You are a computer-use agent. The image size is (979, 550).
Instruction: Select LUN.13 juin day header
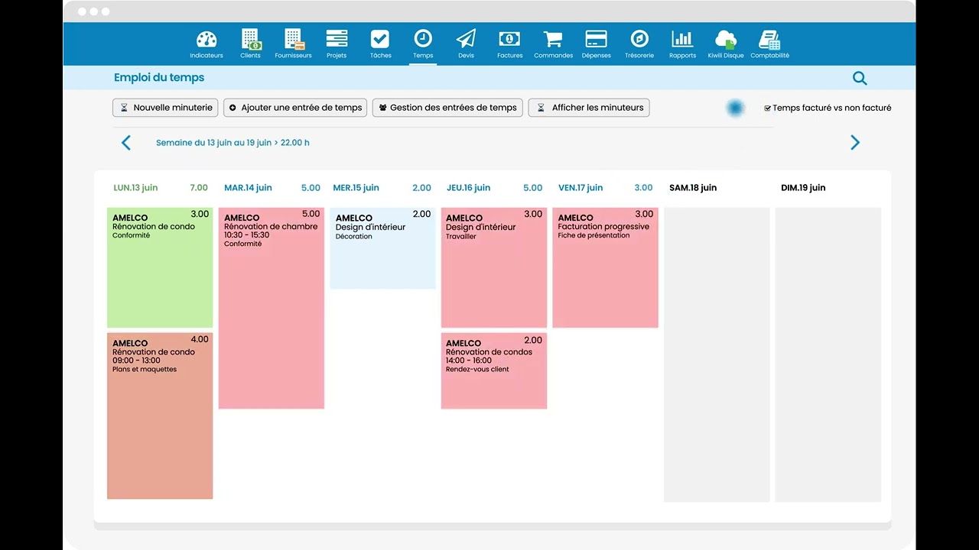[135, 188]
